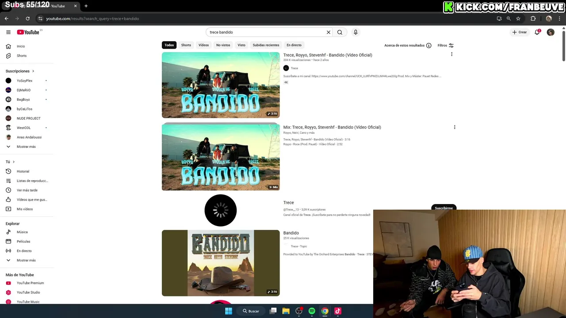Bookmark this page with the star
Screen dimensions: 566x318
(x=518, y=19)
